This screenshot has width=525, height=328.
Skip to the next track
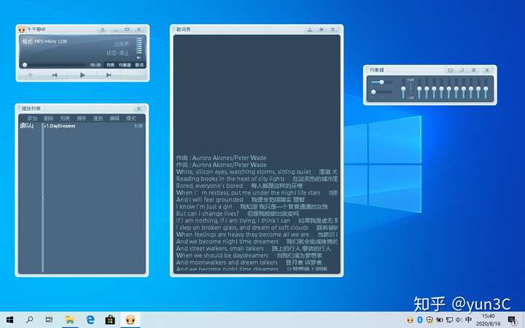(x=109, y=75)
